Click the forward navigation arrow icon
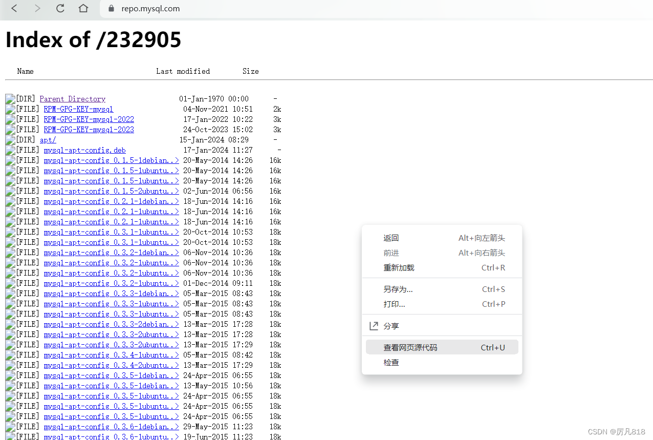The width and height of the screenshot is (653, 440). pos(37,9)
